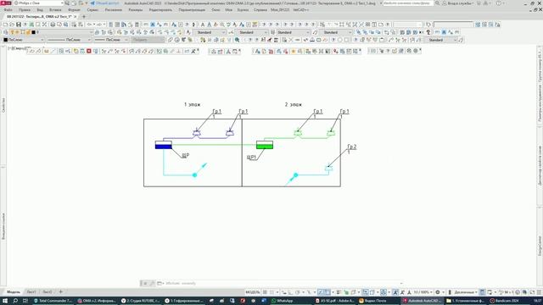Screen dimensions: 543x305
Task: Click the black lock icon in second toolbar row
Action: click(428, 32)
